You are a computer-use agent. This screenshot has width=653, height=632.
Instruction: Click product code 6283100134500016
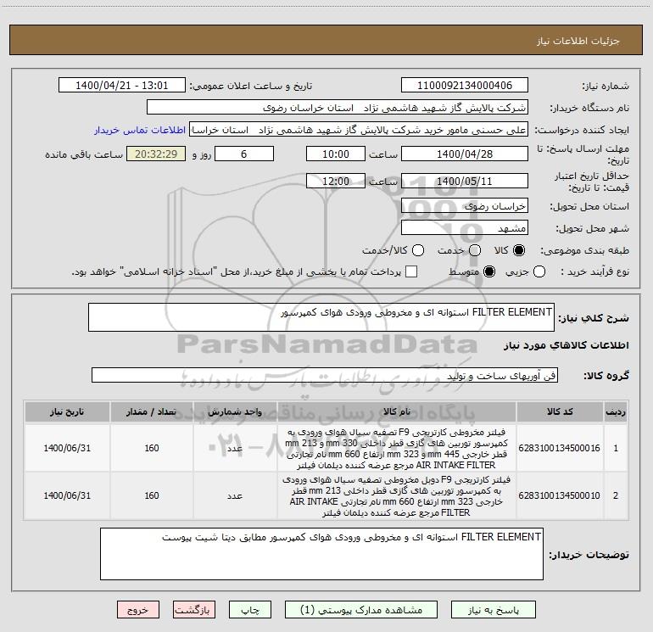point(560,448)
